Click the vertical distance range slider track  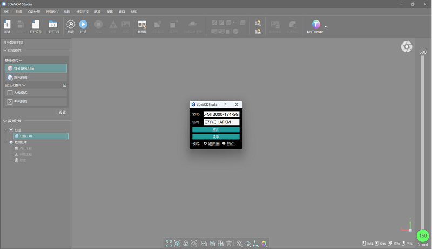click(x=423, y=142)
